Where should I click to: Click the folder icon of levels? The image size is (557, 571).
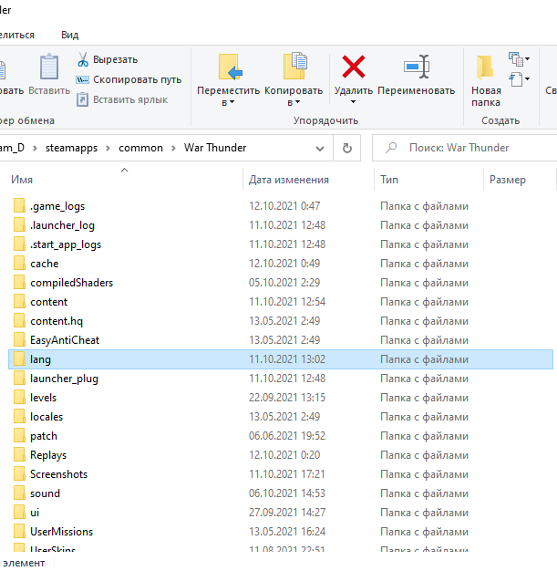point(20,398)
